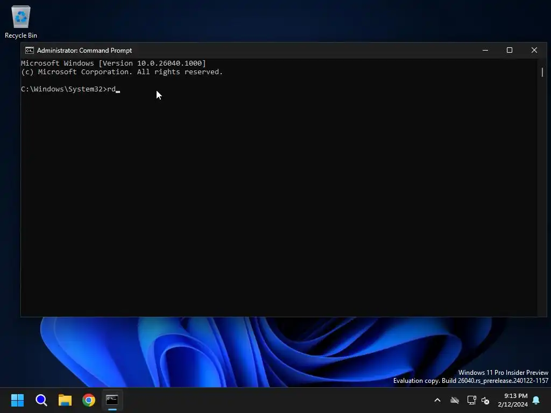Image resolution: width=551 pixels, height=413 pixels.
Task: Close the Administrator Command Prompt window
Action: (x=534, y=50)
